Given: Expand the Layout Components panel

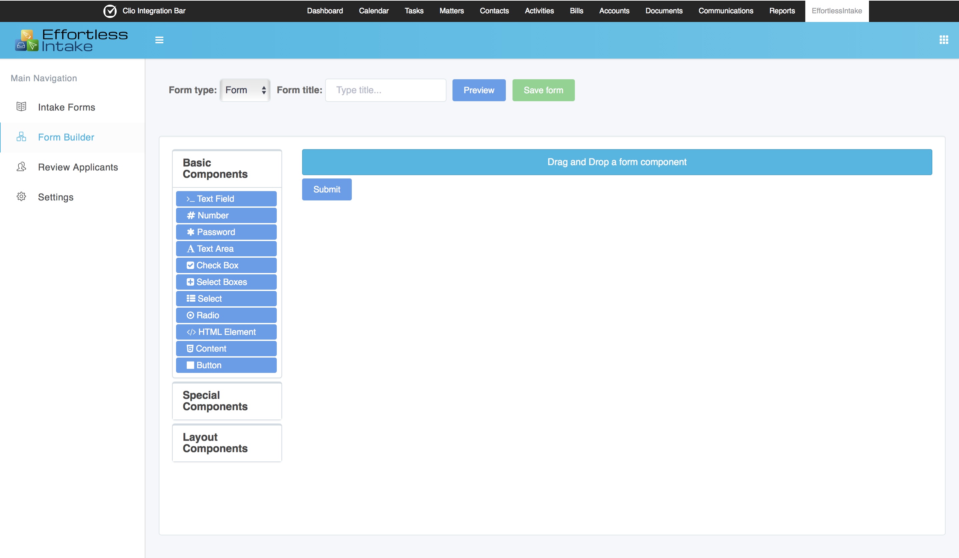Looking at the screenshot, I should click(227, 442).
